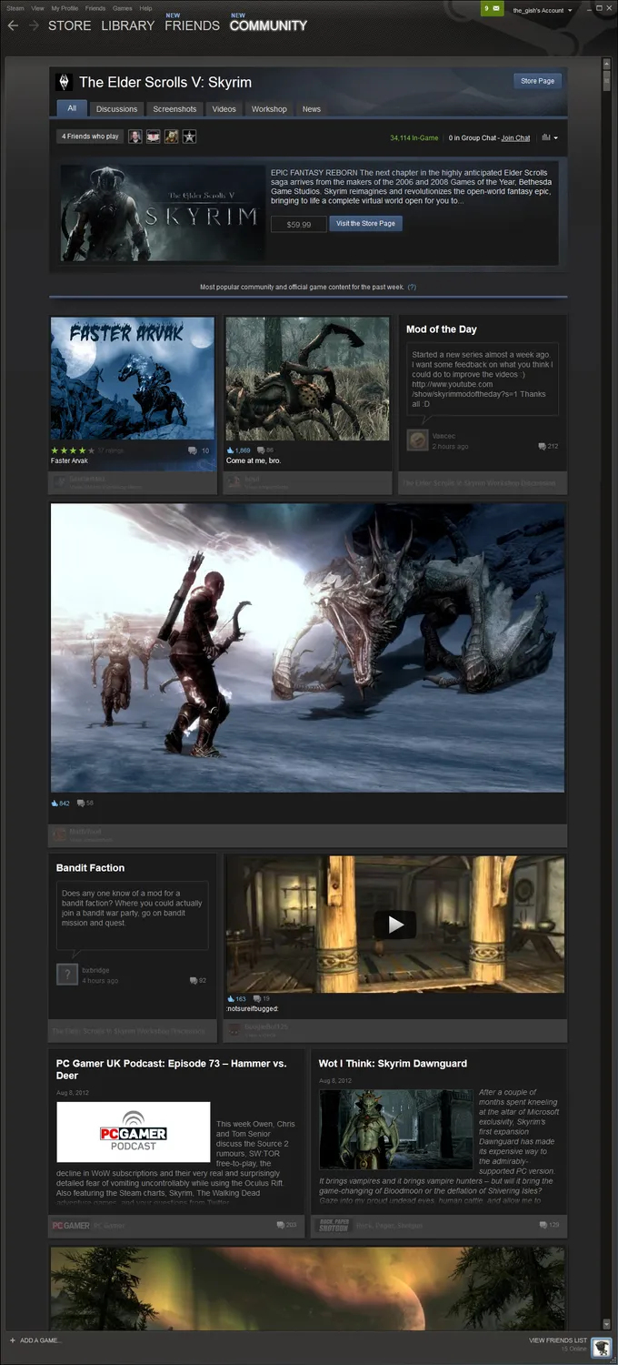The width and height of the screenshot is (618, 1365).
Task: Click the Join Chat link
Action: tap(515, 138)
